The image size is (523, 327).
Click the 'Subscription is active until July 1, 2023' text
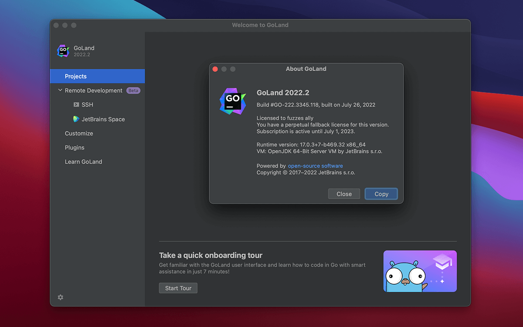pyautogui.click(x=306, y=131)
